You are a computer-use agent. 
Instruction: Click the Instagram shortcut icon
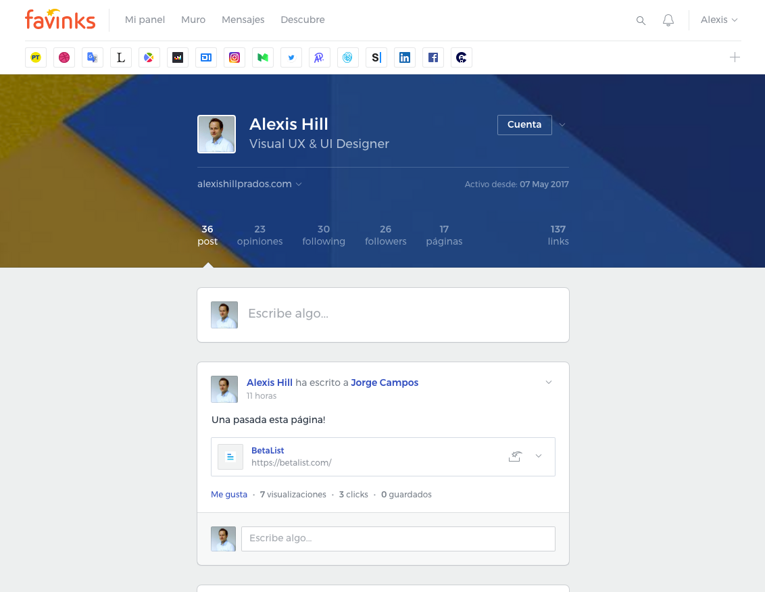pyautogui.click(x=235, y=57)
